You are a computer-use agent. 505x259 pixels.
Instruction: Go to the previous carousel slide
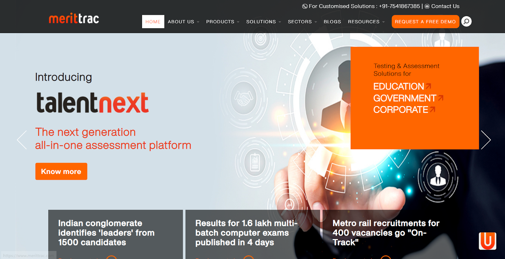22,140
